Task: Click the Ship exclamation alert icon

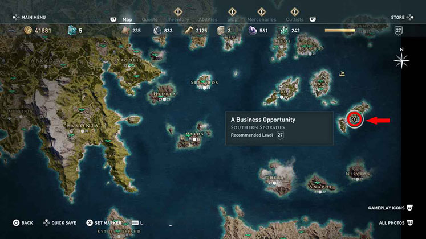Action: click(x=232, y=11)
